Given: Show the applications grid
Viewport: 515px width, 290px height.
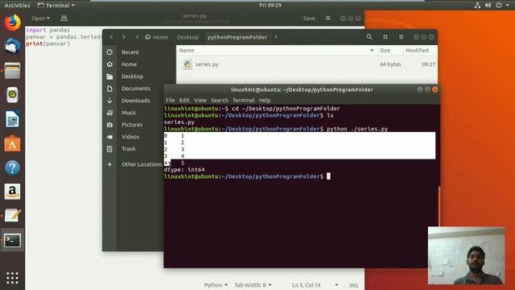Looking at the screenshot, I should (x=12, y=278).
